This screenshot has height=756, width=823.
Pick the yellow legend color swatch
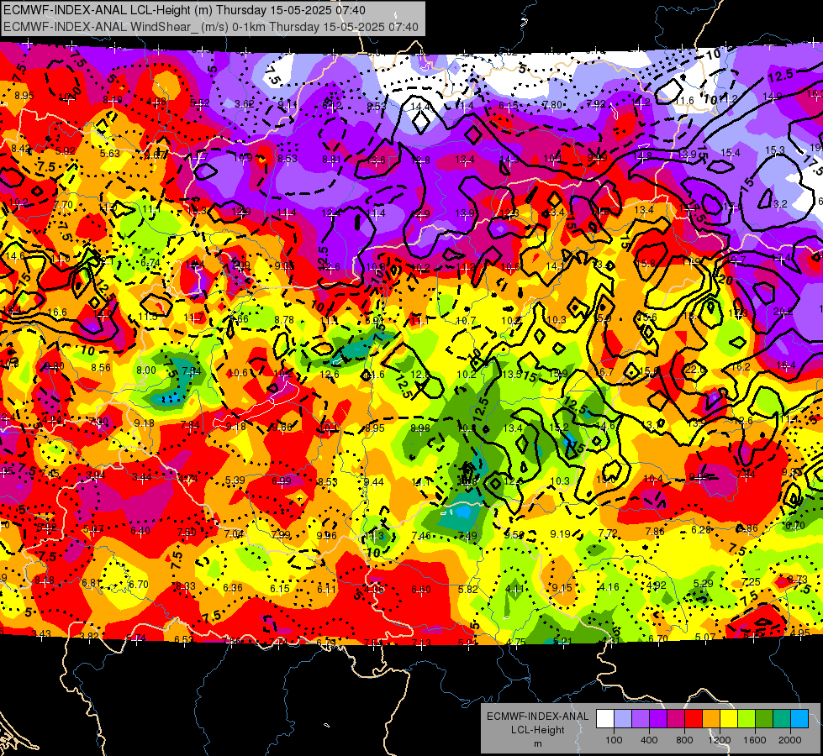click(x=729, y=718)
